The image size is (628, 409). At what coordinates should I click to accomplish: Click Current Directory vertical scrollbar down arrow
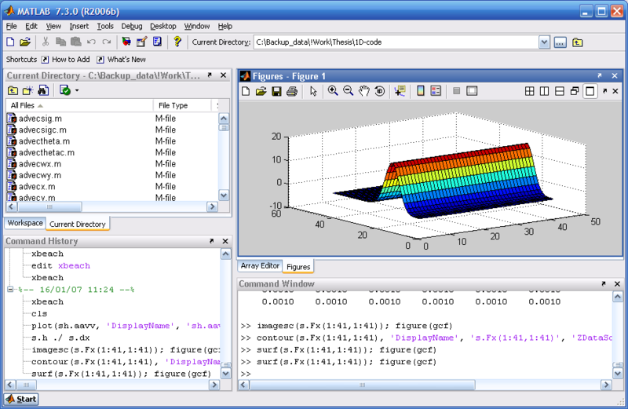[x=224, y=195]
